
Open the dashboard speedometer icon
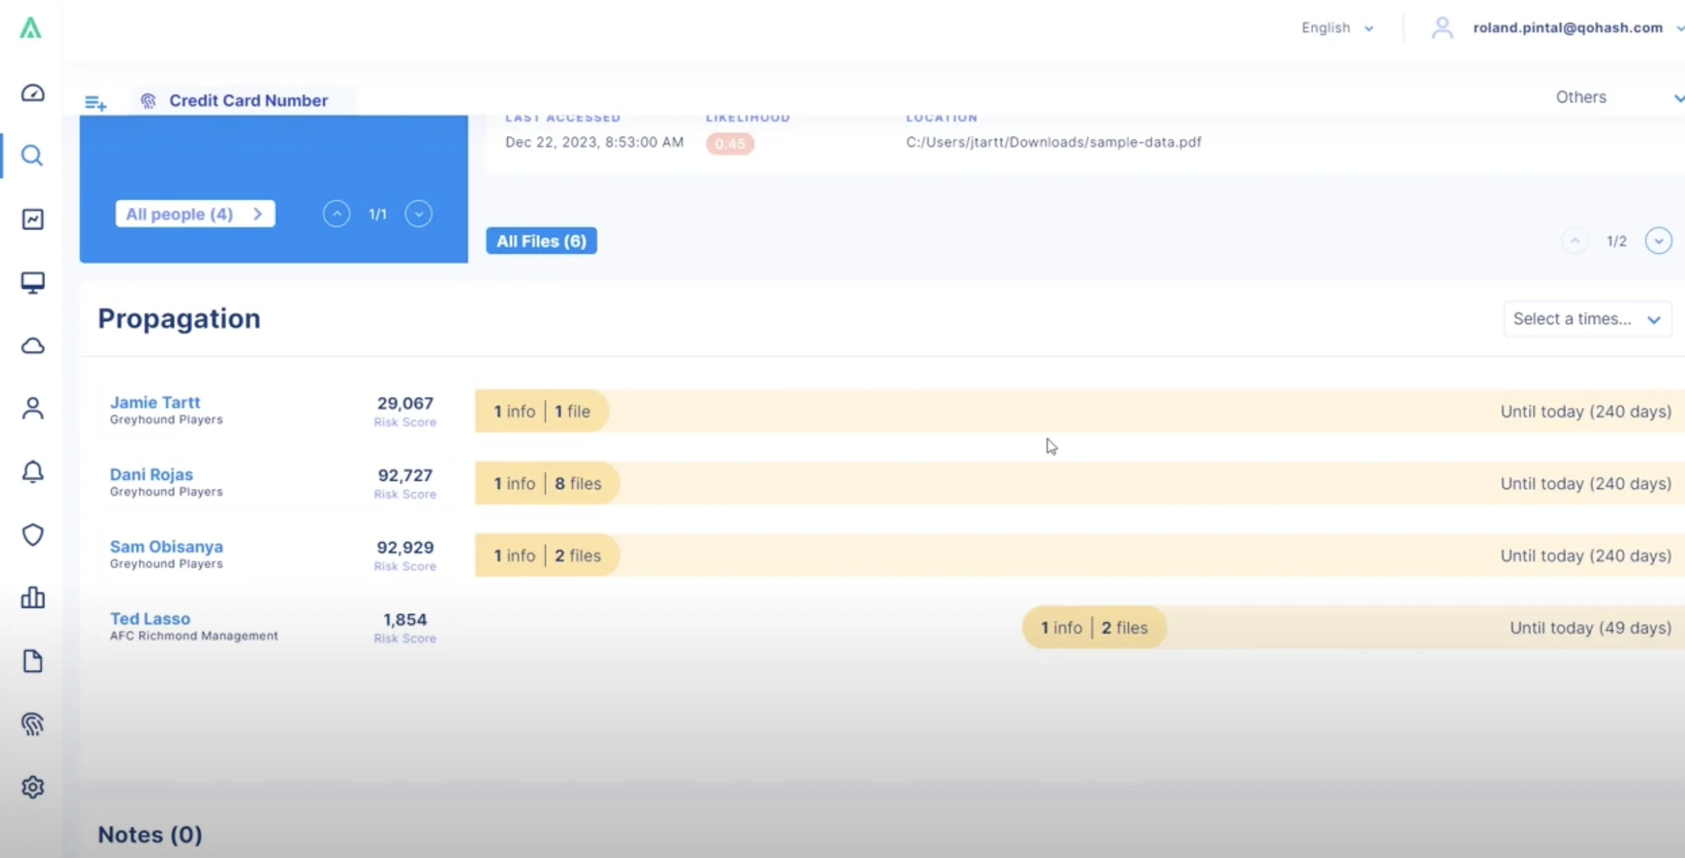tap(32, 93)
